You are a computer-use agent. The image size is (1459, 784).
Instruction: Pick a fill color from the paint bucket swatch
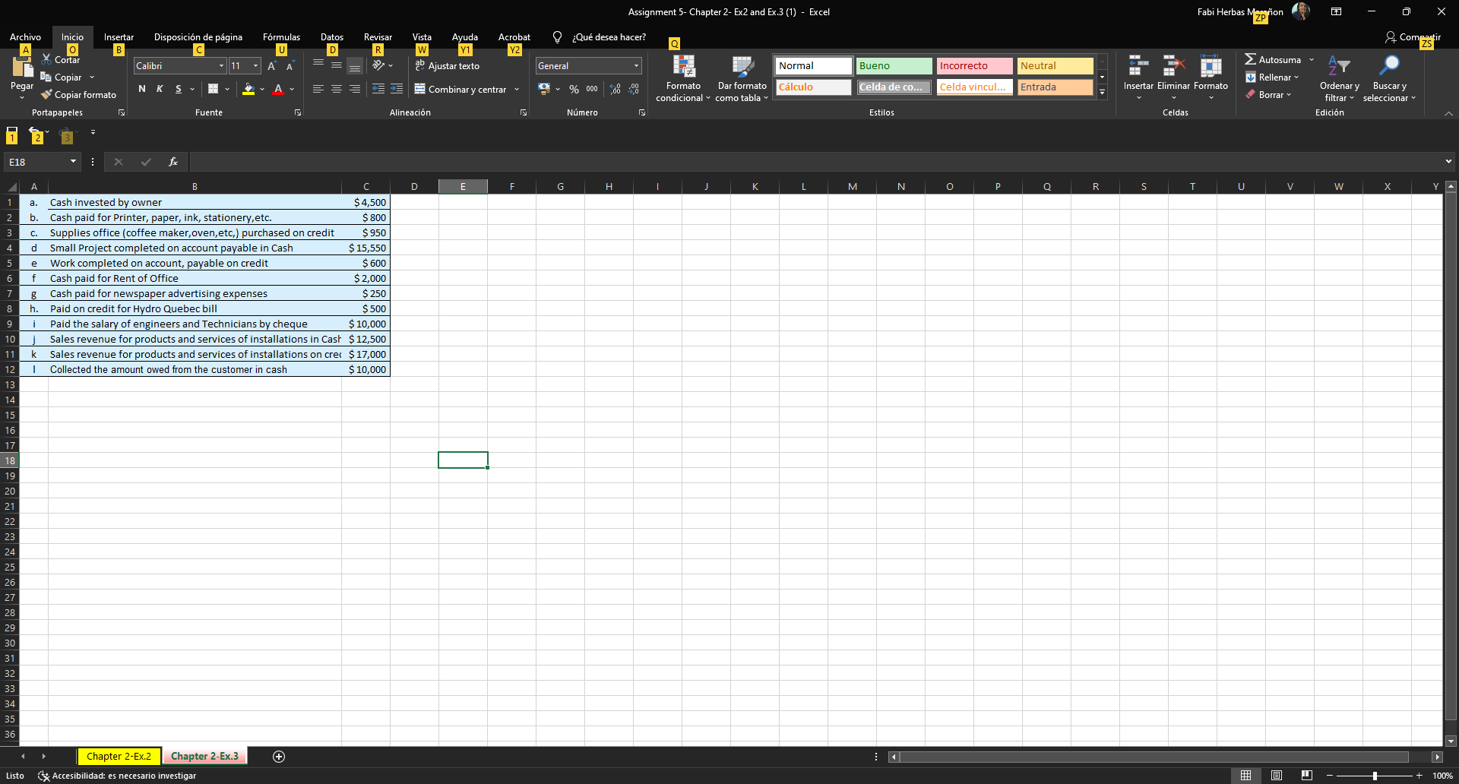click(248, 89)
